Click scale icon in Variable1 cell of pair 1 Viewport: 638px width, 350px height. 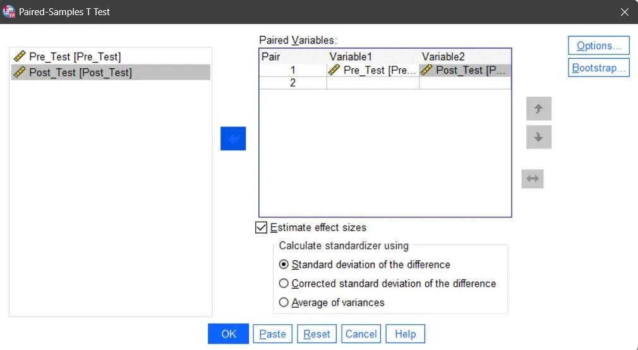pos(334,70)
